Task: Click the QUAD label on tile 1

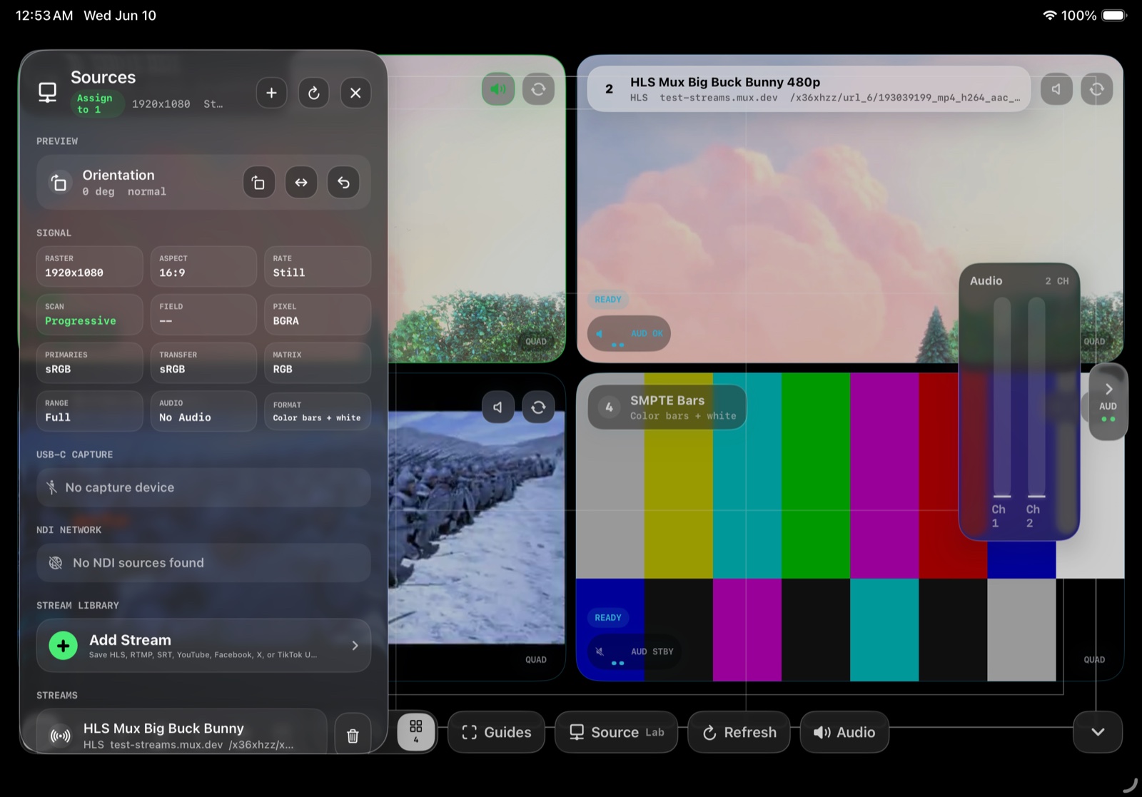Action: [536, 342]
